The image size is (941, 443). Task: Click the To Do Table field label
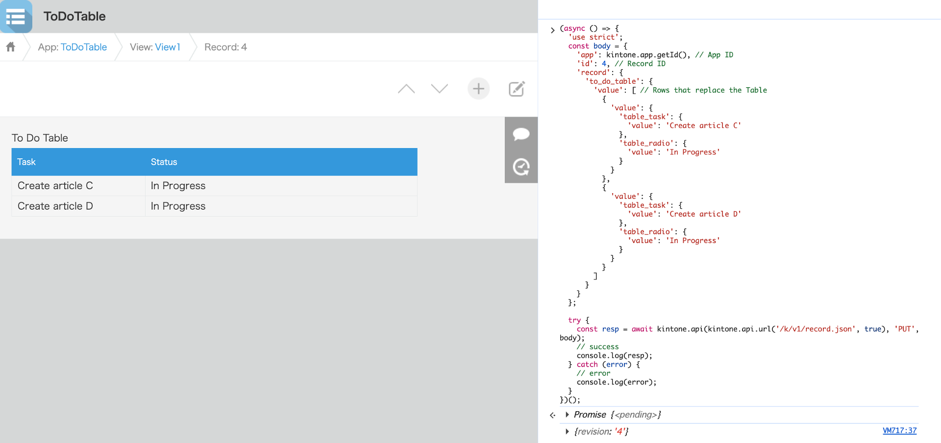click(40, 138)
